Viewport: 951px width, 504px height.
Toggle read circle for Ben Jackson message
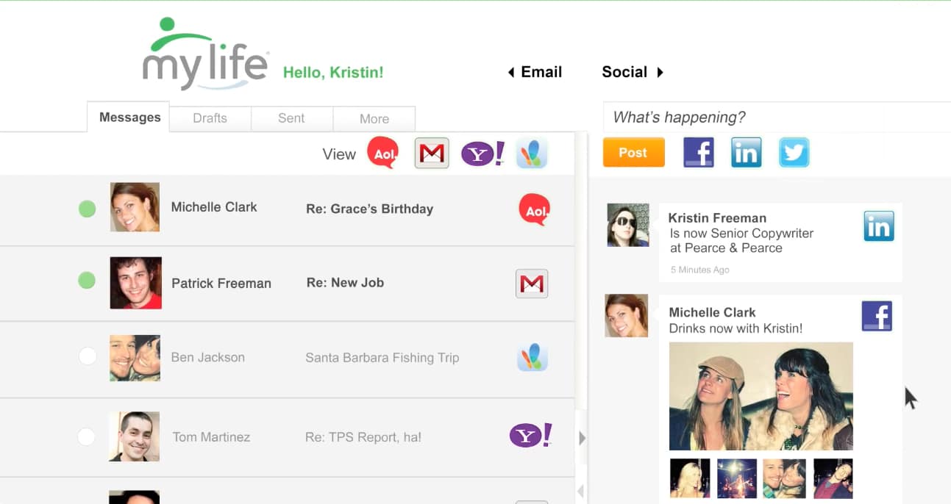[88, 356]
